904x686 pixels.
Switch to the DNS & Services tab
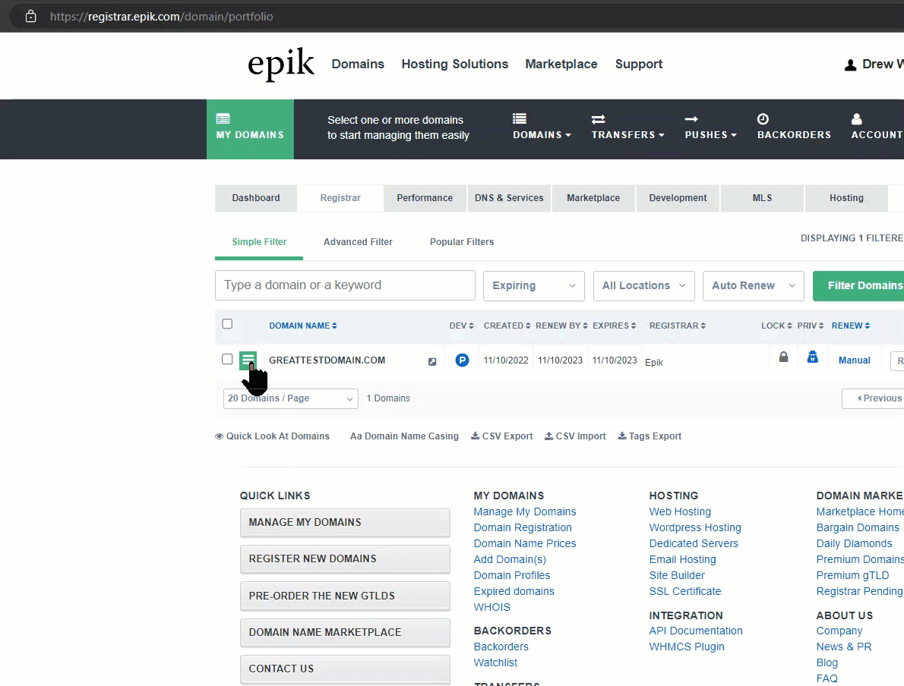(509, 198)
